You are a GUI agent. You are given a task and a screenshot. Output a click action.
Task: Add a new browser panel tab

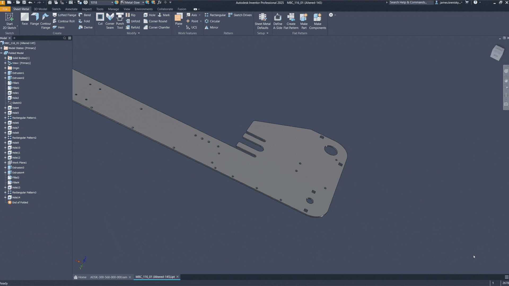coord(15,38)
